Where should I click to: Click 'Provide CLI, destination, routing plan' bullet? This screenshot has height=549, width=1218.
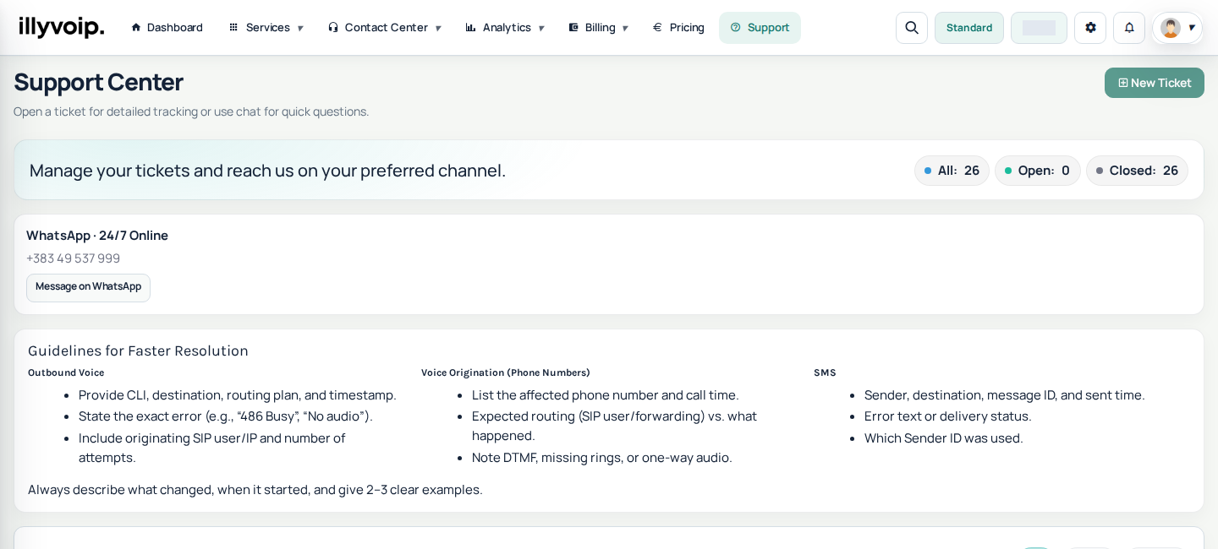pos(238,394)
